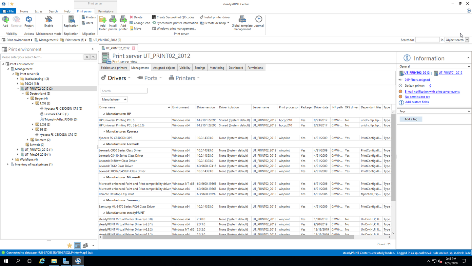Select Inventory of local printers node
The width and height of the screenshot is (472, 266).
point(34,165)
